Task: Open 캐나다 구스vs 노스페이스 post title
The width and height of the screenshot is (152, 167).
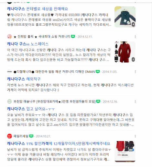Action: click(x=28, y=44)
